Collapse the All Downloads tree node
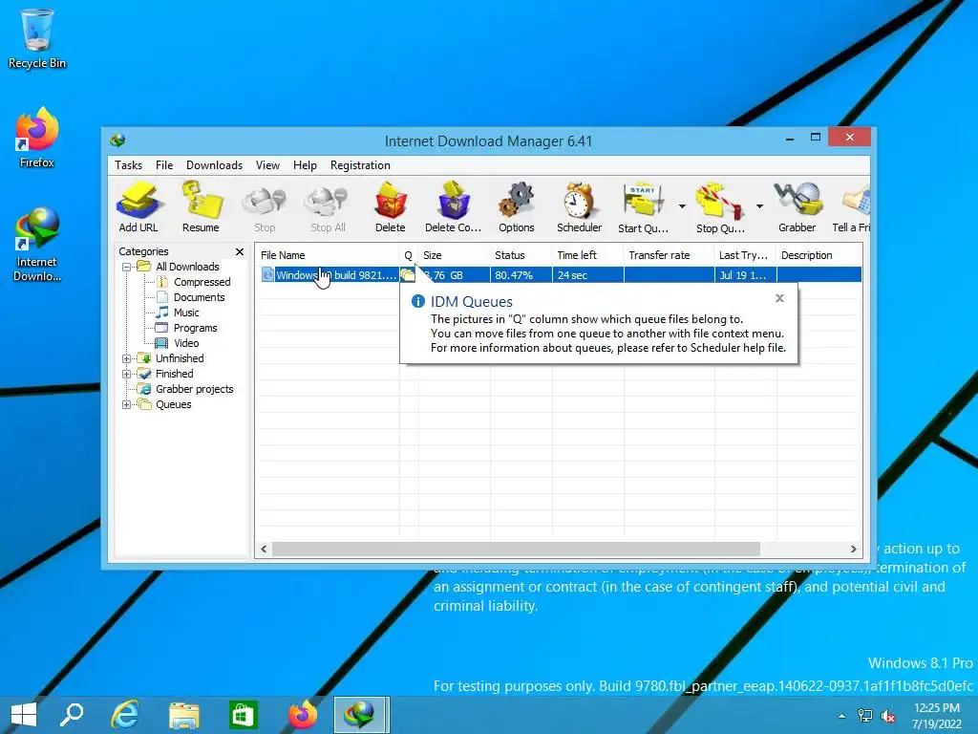This screenshot has width=978, height=734. point(127,267)
